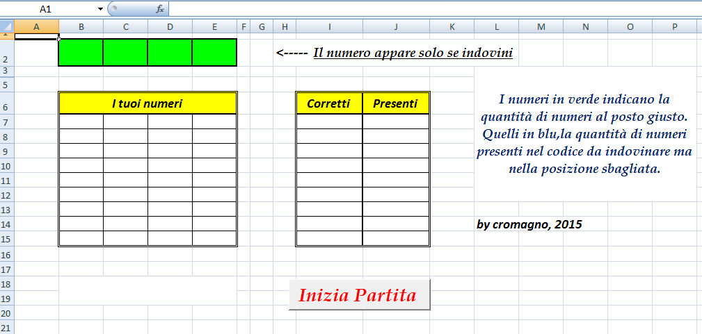Click row header 7

pyautogui.click(x=7, y=122)
